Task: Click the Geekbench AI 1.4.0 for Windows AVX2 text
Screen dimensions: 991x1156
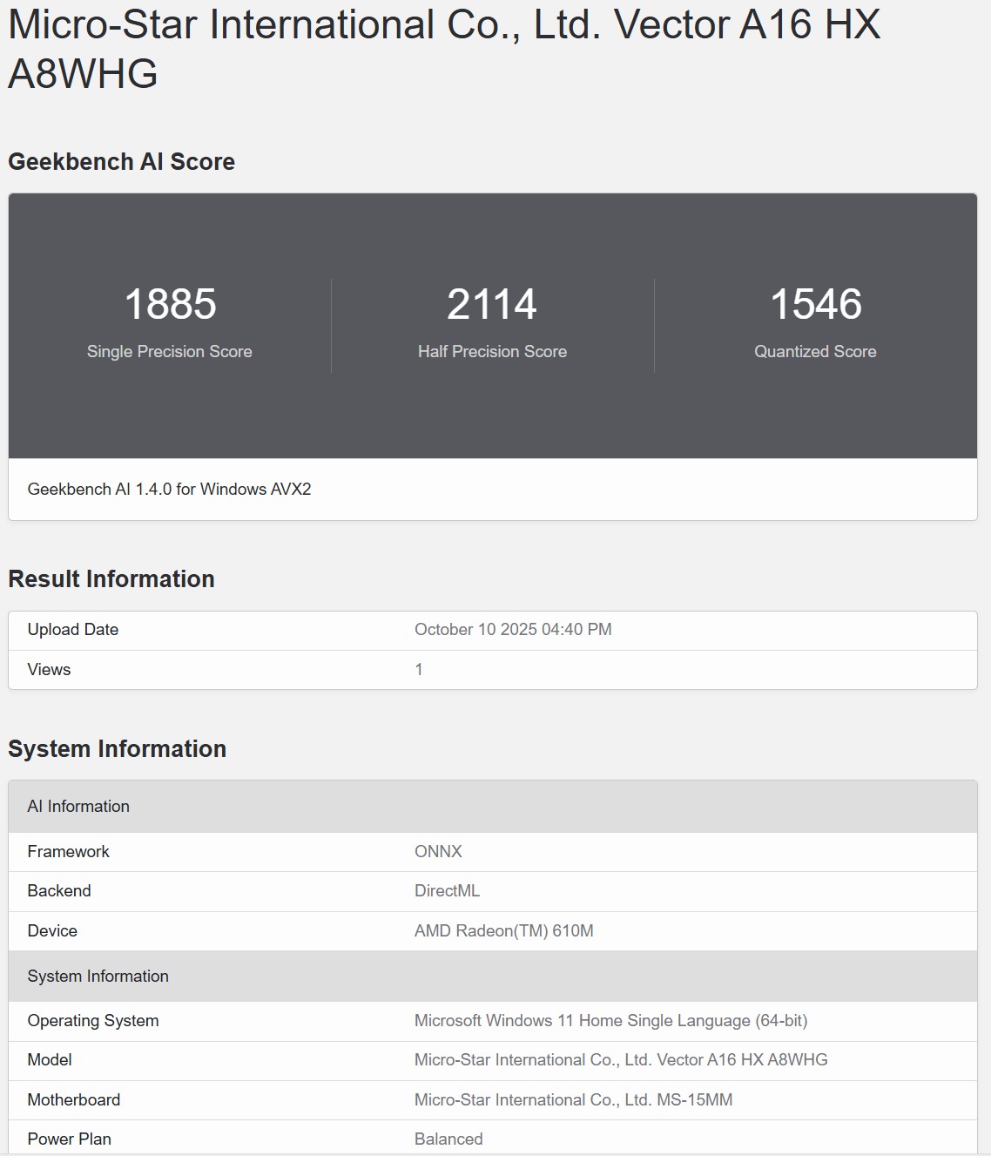Action: [x=169, y=490]
